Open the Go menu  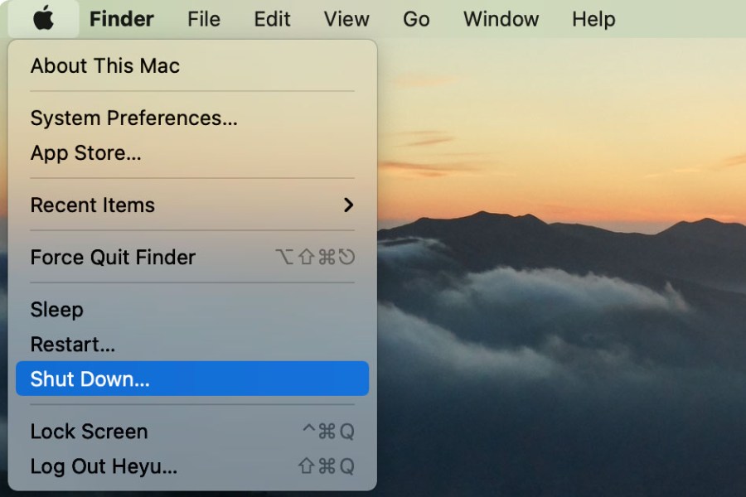[x=416, y=19]
